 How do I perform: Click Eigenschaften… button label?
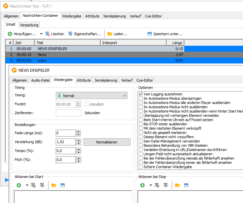coord(87,34)
